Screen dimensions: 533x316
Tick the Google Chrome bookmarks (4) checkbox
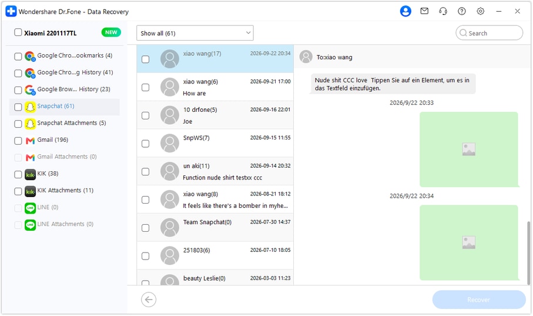click(18, 56)
